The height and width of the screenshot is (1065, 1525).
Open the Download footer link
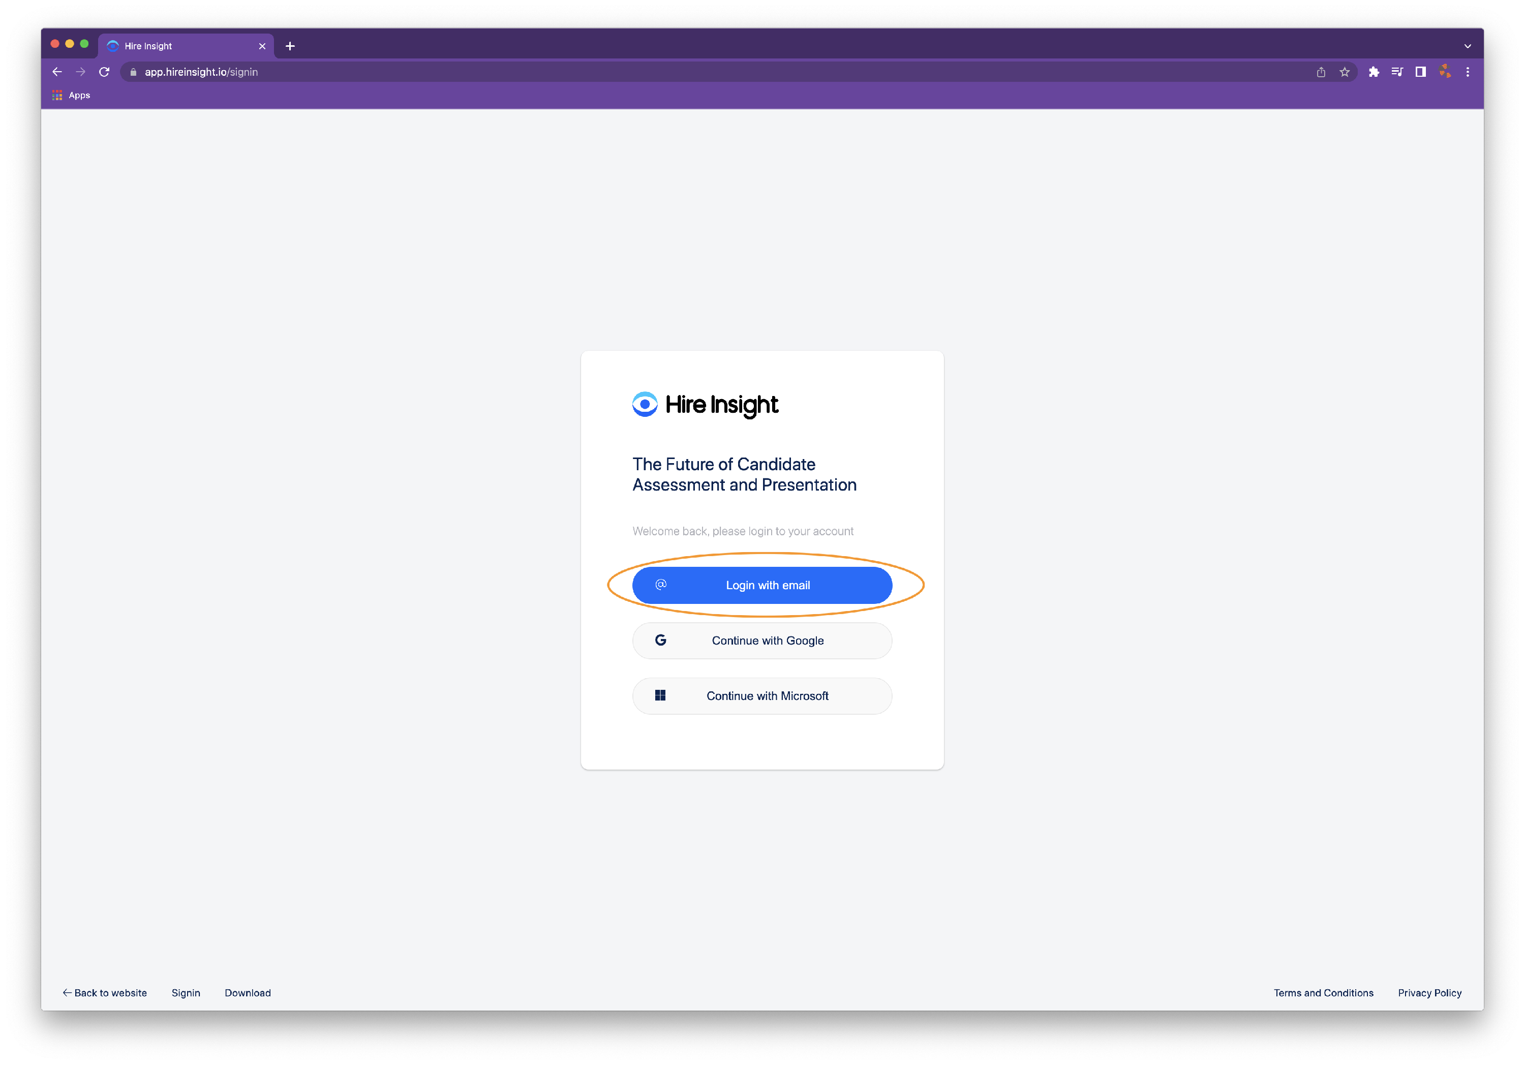click(248, 993)
